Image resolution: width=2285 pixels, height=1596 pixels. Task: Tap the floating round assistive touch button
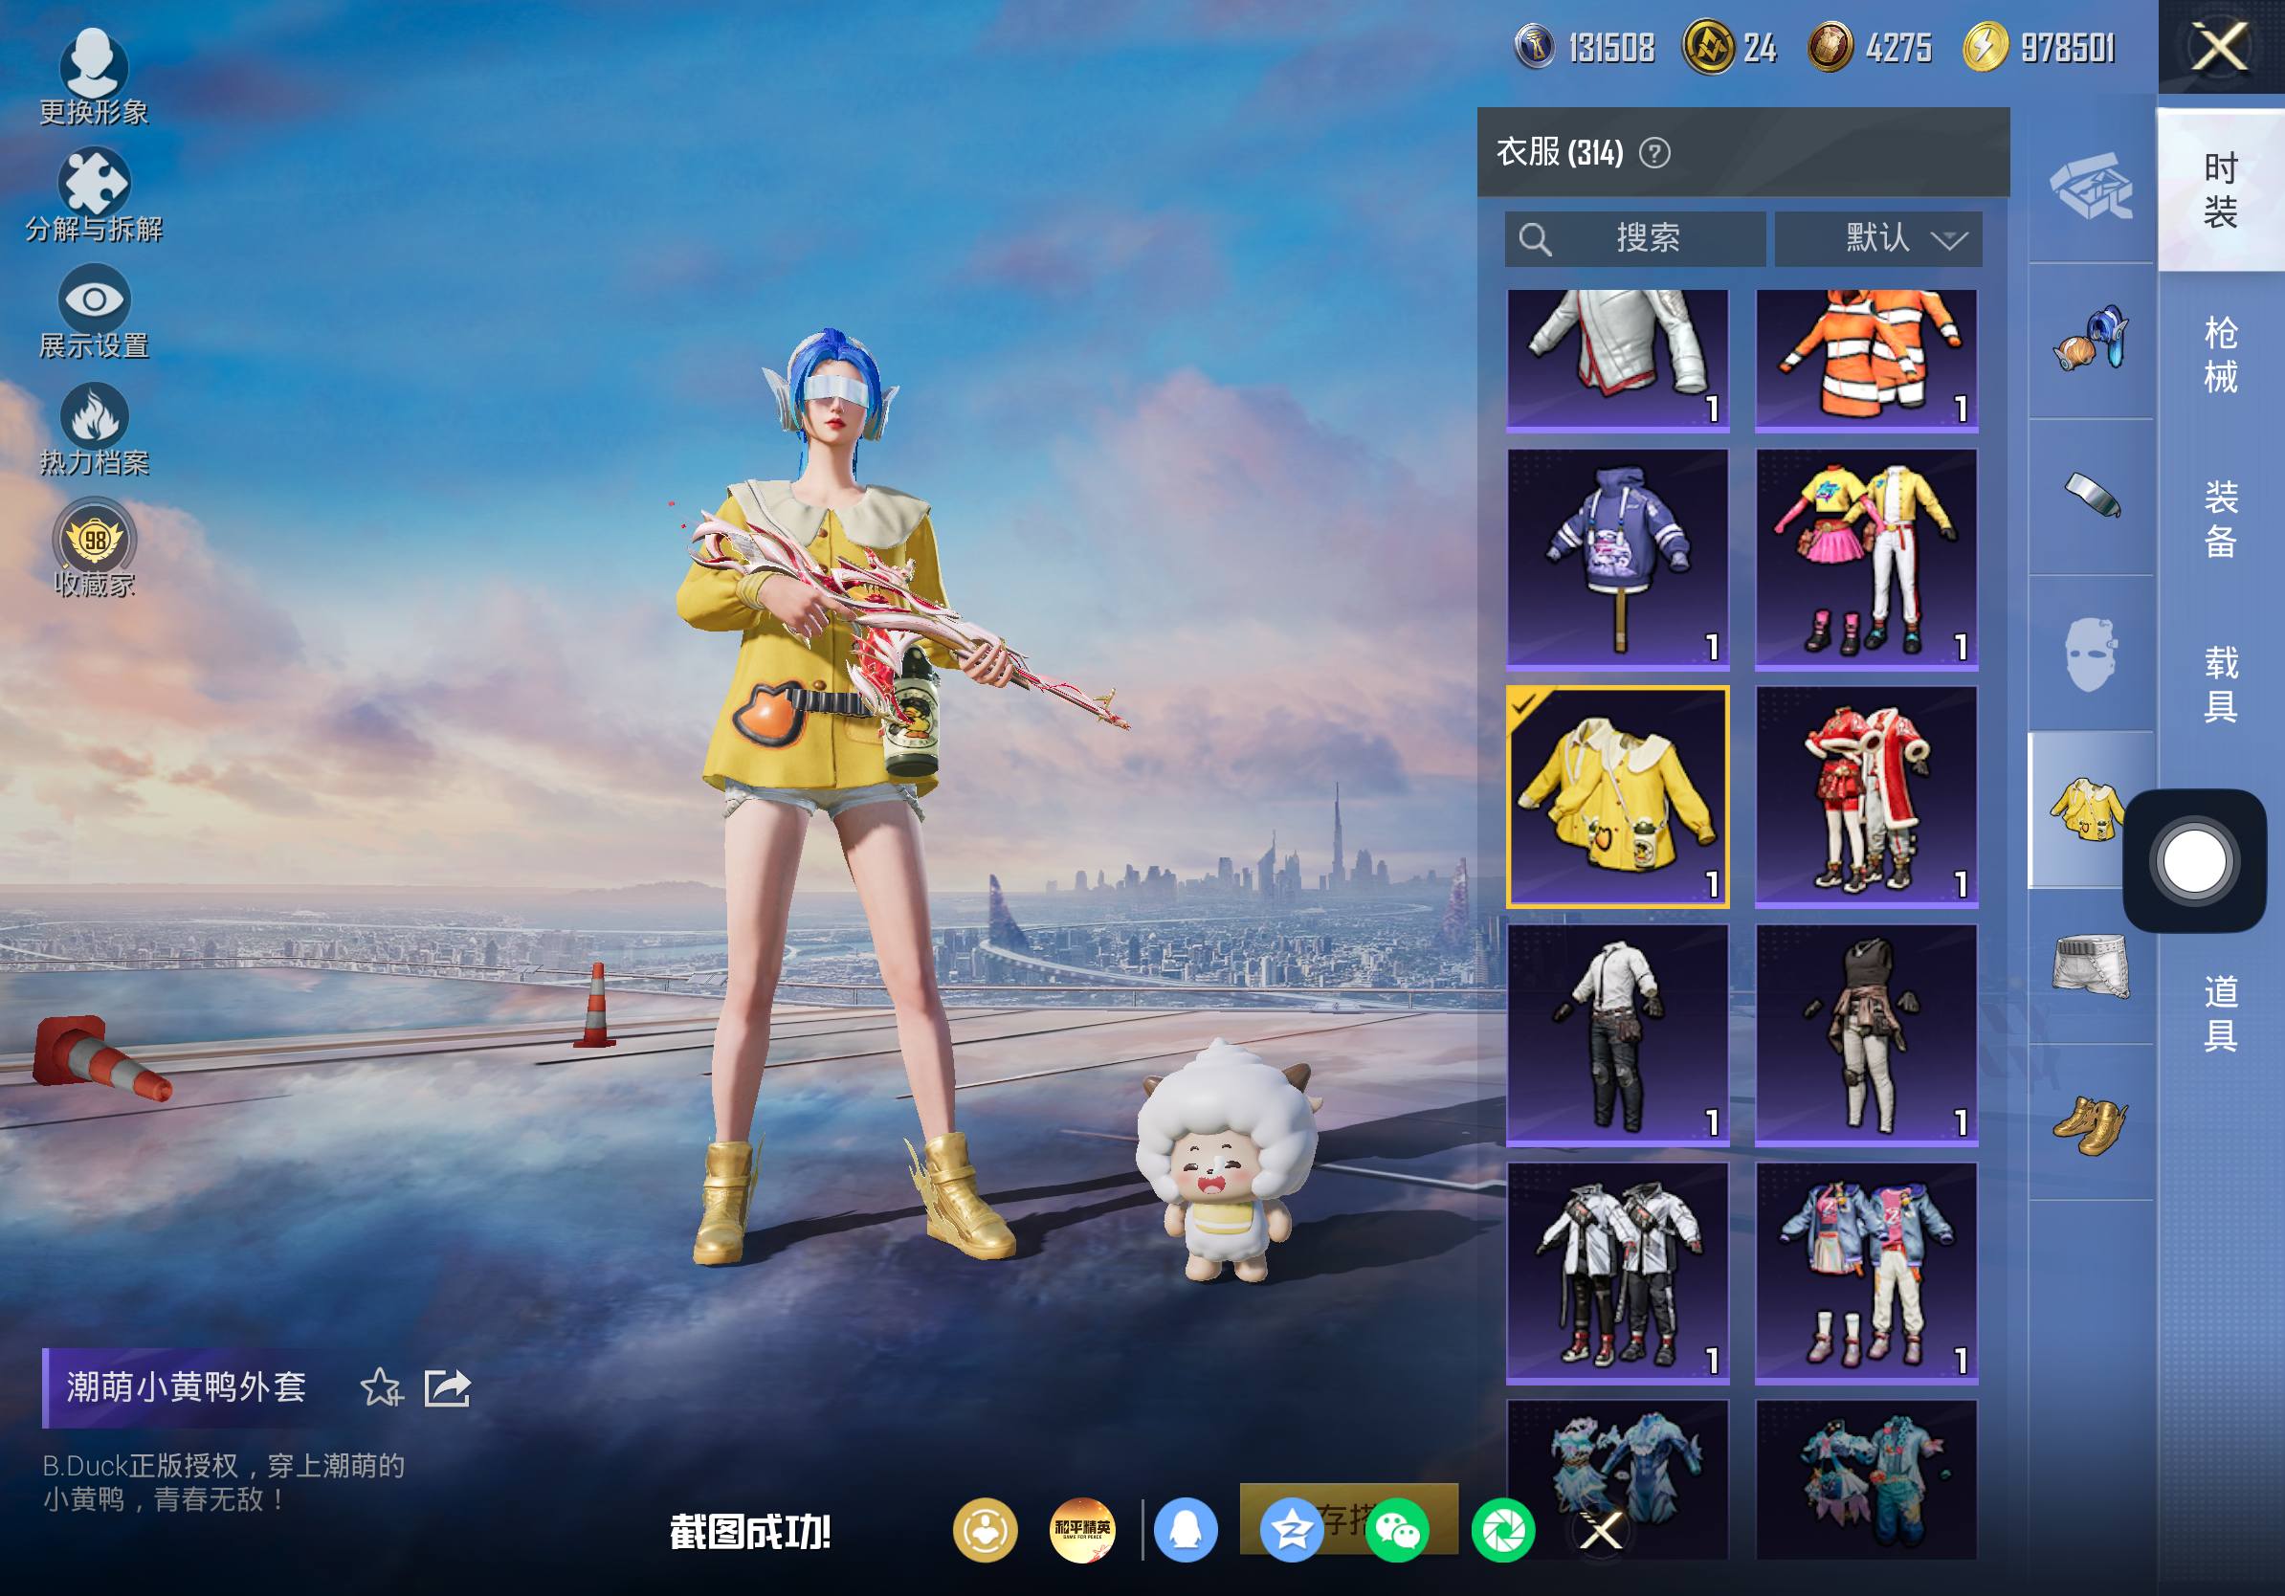point(2194,861)
